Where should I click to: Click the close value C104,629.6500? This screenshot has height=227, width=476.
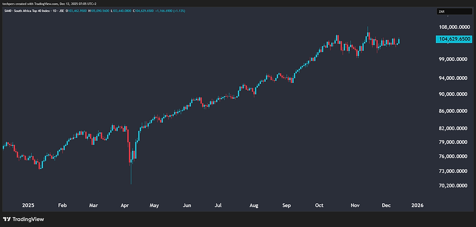[x=143, y=11]
